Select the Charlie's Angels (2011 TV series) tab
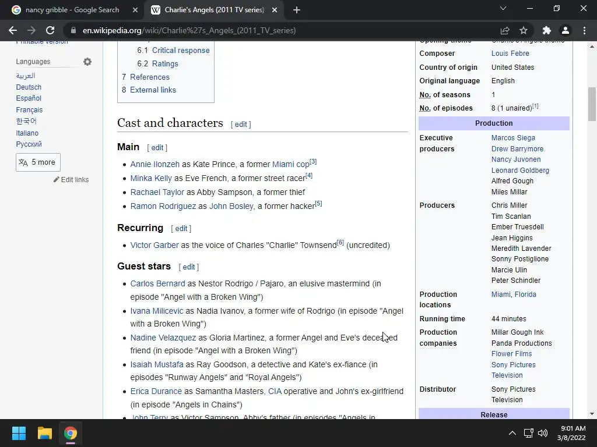The image size is (597, 447). coord(214,10)
